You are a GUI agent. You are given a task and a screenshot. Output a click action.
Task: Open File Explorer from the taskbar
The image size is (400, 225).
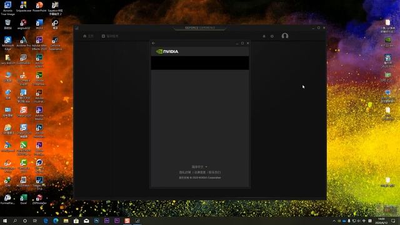[x=66, y=221]
